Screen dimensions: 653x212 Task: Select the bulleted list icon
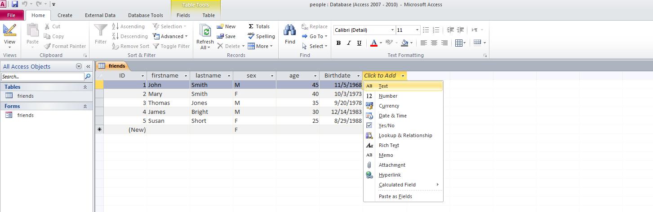click(x=426, y=30)
